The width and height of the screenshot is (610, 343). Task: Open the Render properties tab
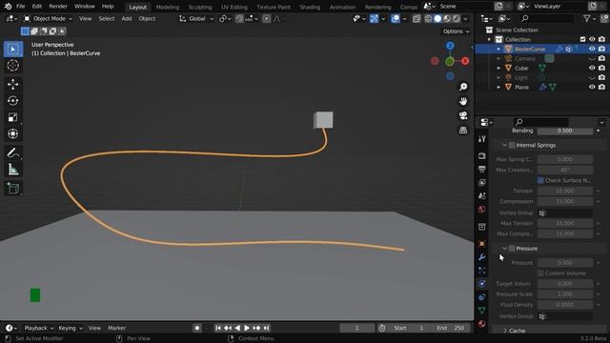point(482,156)
